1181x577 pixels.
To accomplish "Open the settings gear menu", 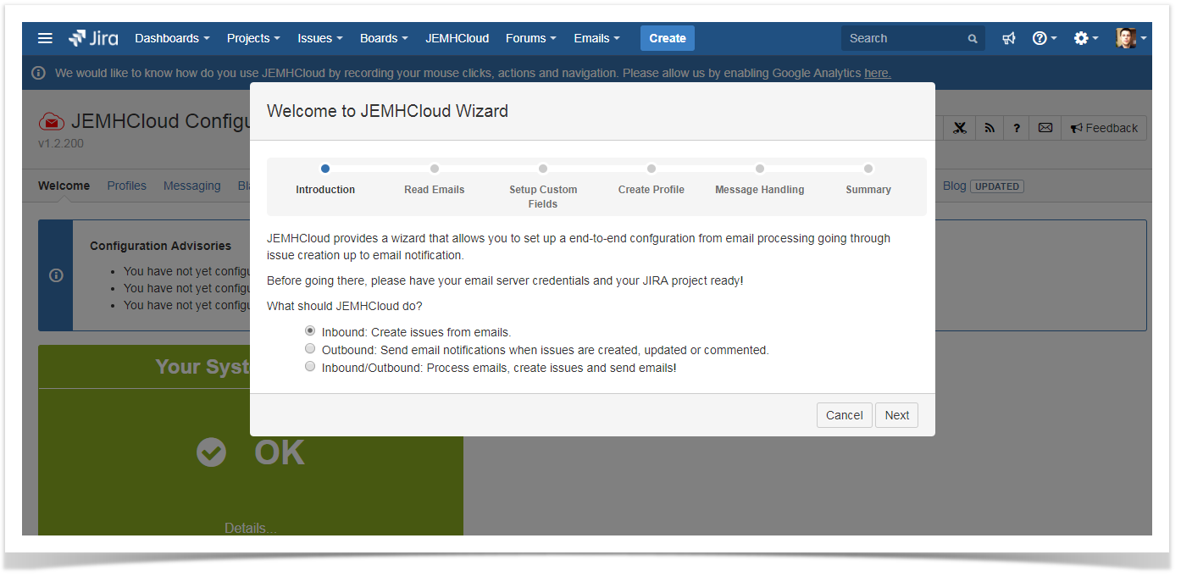I will pyautogui.click(x=1085, y=38).
